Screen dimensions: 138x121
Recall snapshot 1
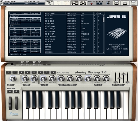point(9,72)
